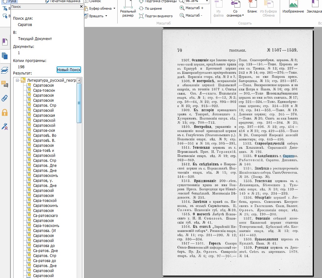Choose По ширине fit width
Viewport: 322px width, 278px height.
(151, 8)
